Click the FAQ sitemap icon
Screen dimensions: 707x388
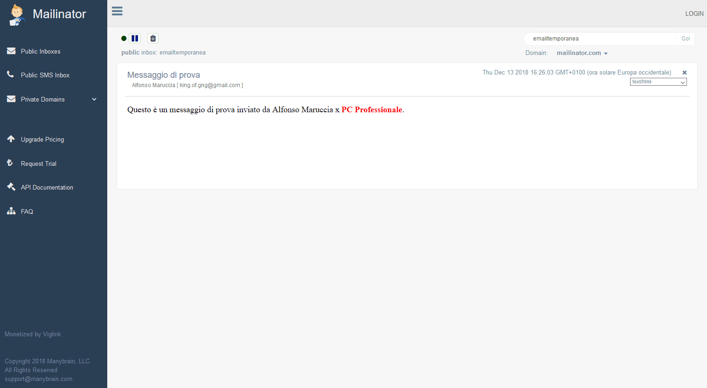pos(11,211)
